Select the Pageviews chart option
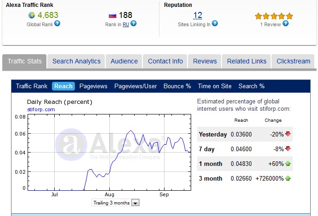318x216 pixels. coord(93,86)
